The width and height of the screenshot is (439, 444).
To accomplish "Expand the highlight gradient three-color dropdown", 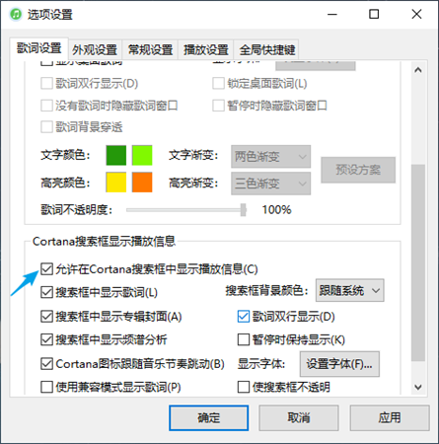I will coord(270,184).
